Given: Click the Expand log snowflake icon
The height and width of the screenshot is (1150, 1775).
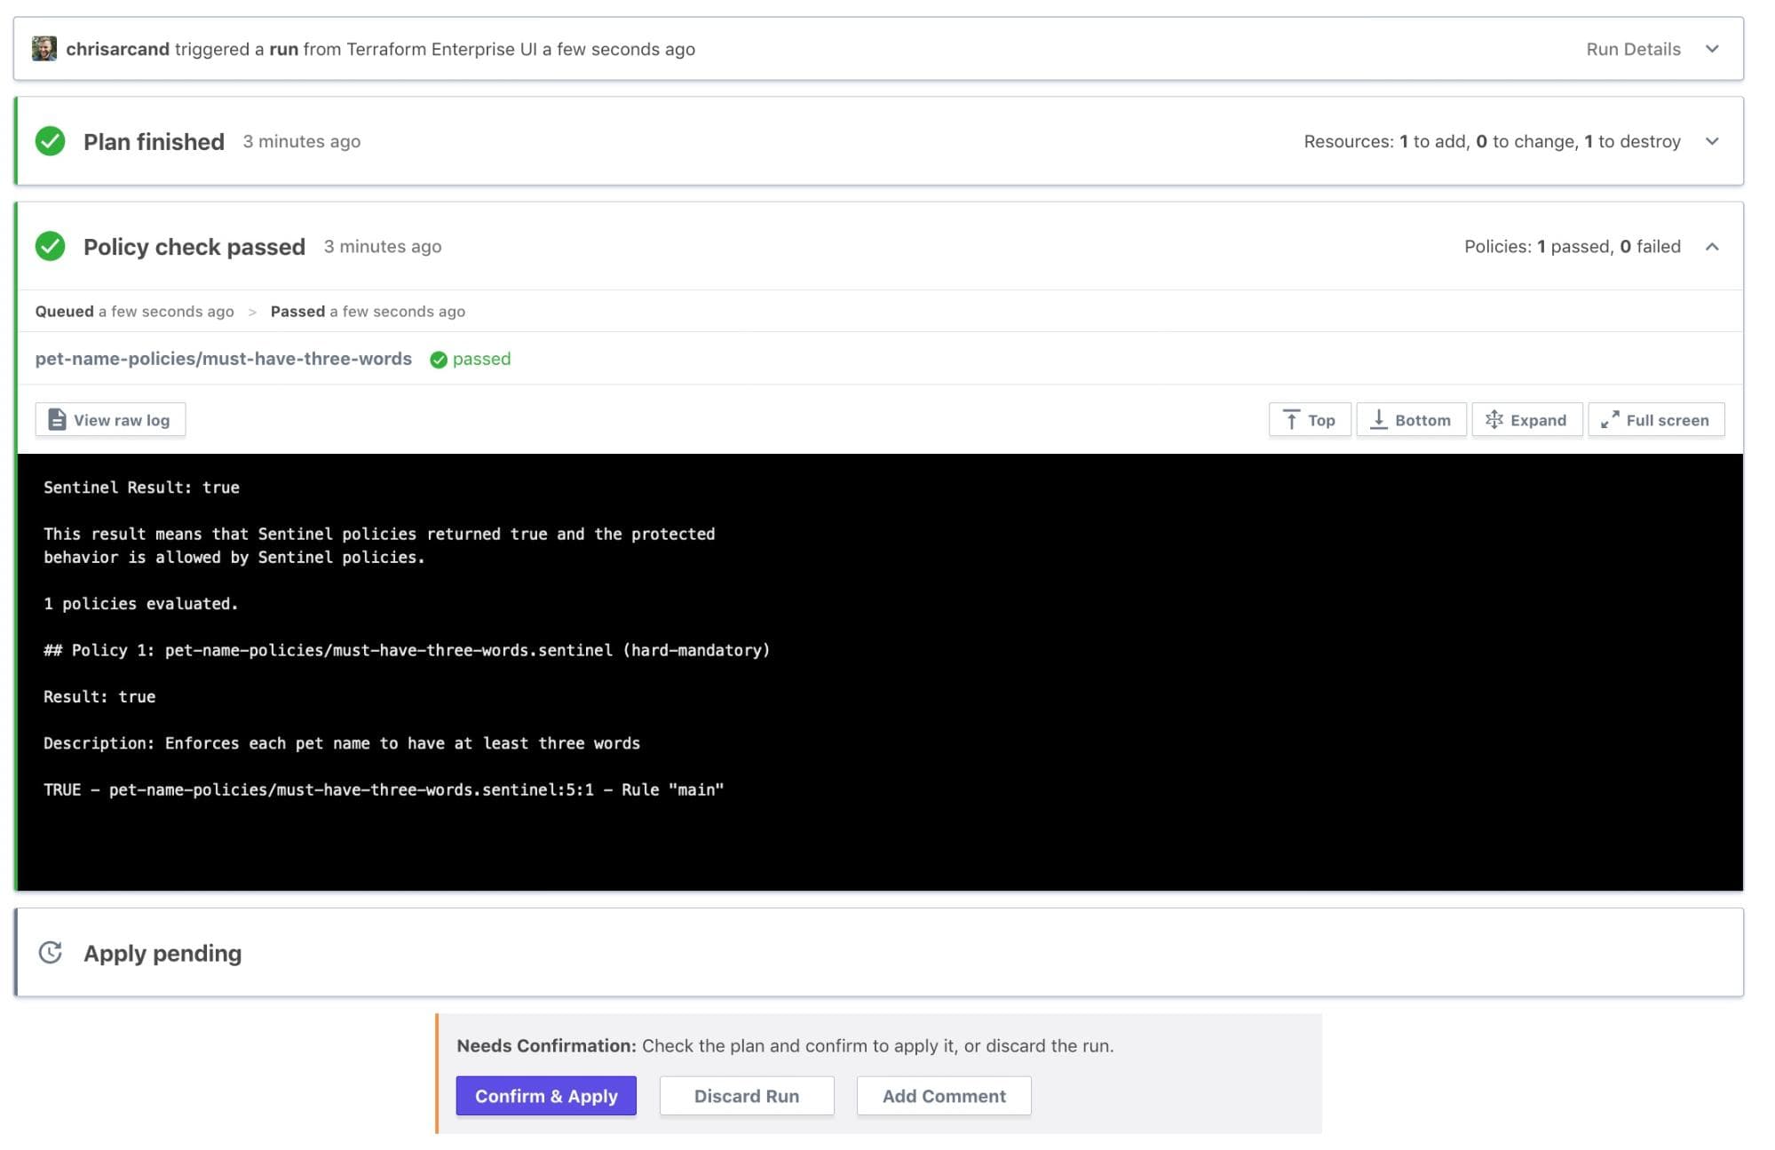Looking at the screenshot, I should point(1494,420).
